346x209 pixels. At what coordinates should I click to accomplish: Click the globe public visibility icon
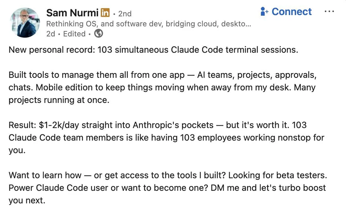pyautogui.click(x=99, y=33)
